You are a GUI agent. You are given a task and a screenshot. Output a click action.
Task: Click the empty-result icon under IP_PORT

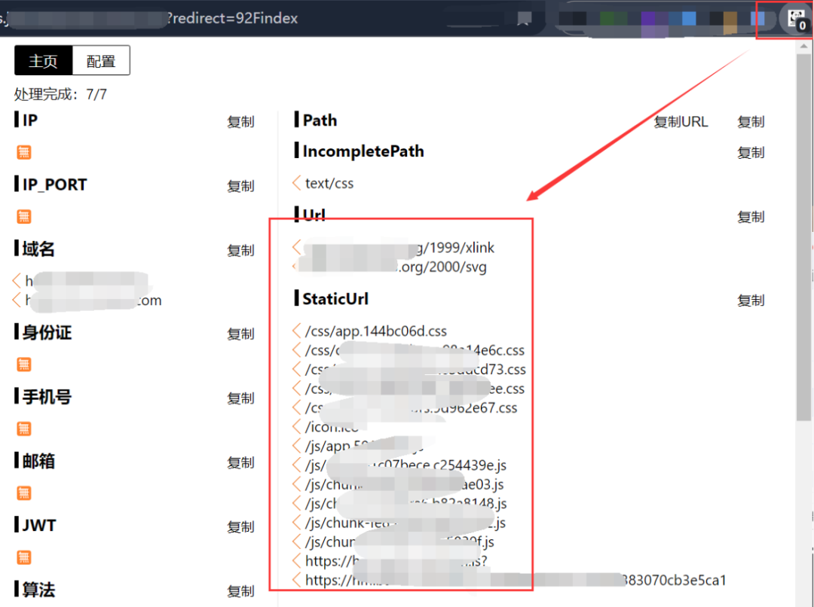[24, 217]
